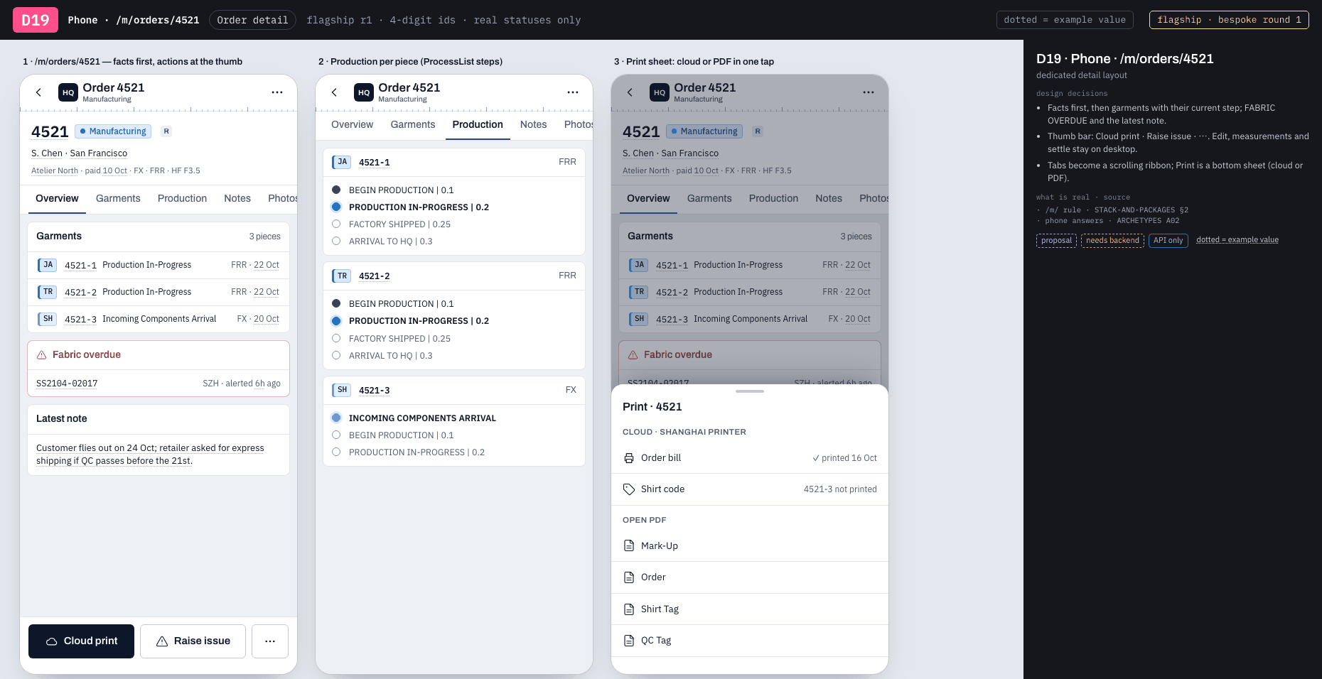The height and width of the screenshot is (679, 1322).
Task: Switch to Garments tab in first phone
Action: tap(118, 198)
